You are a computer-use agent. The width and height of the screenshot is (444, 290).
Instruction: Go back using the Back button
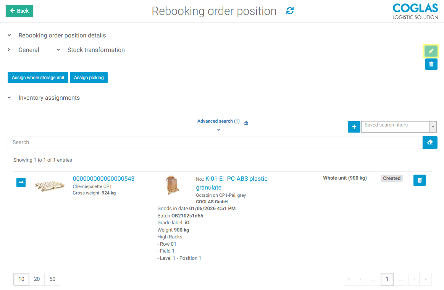coord(19,11)
